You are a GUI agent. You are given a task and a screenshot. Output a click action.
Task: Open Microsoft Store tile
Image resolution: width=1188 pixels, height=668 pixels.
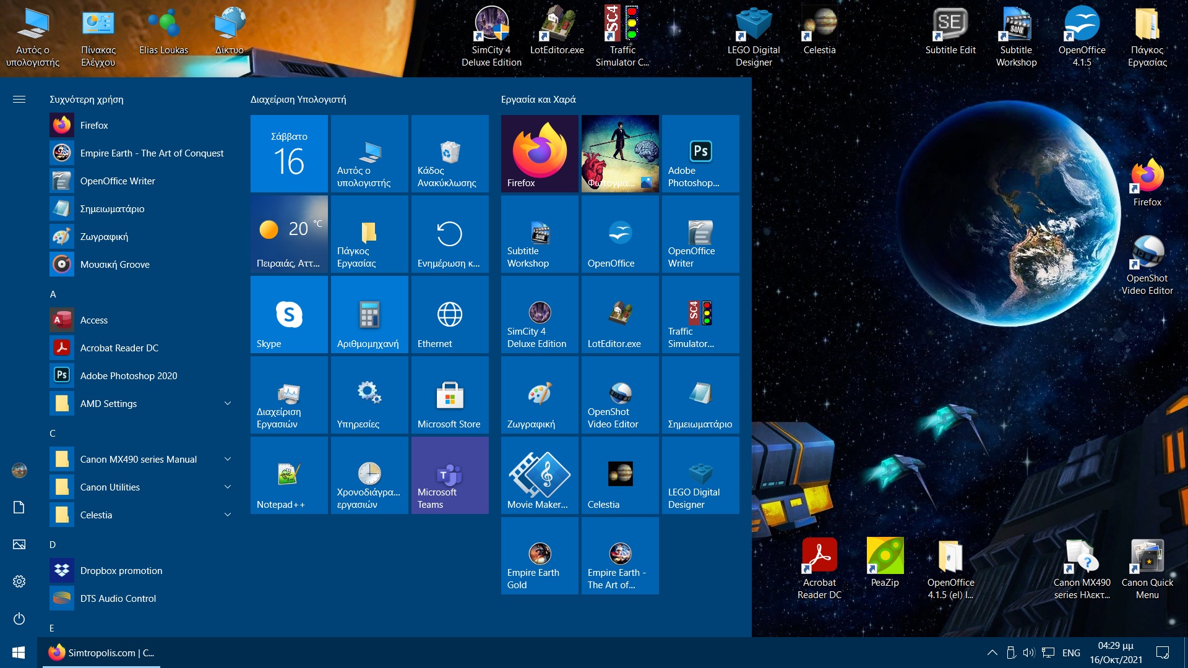pyautogui.click(x=450, y=395)
